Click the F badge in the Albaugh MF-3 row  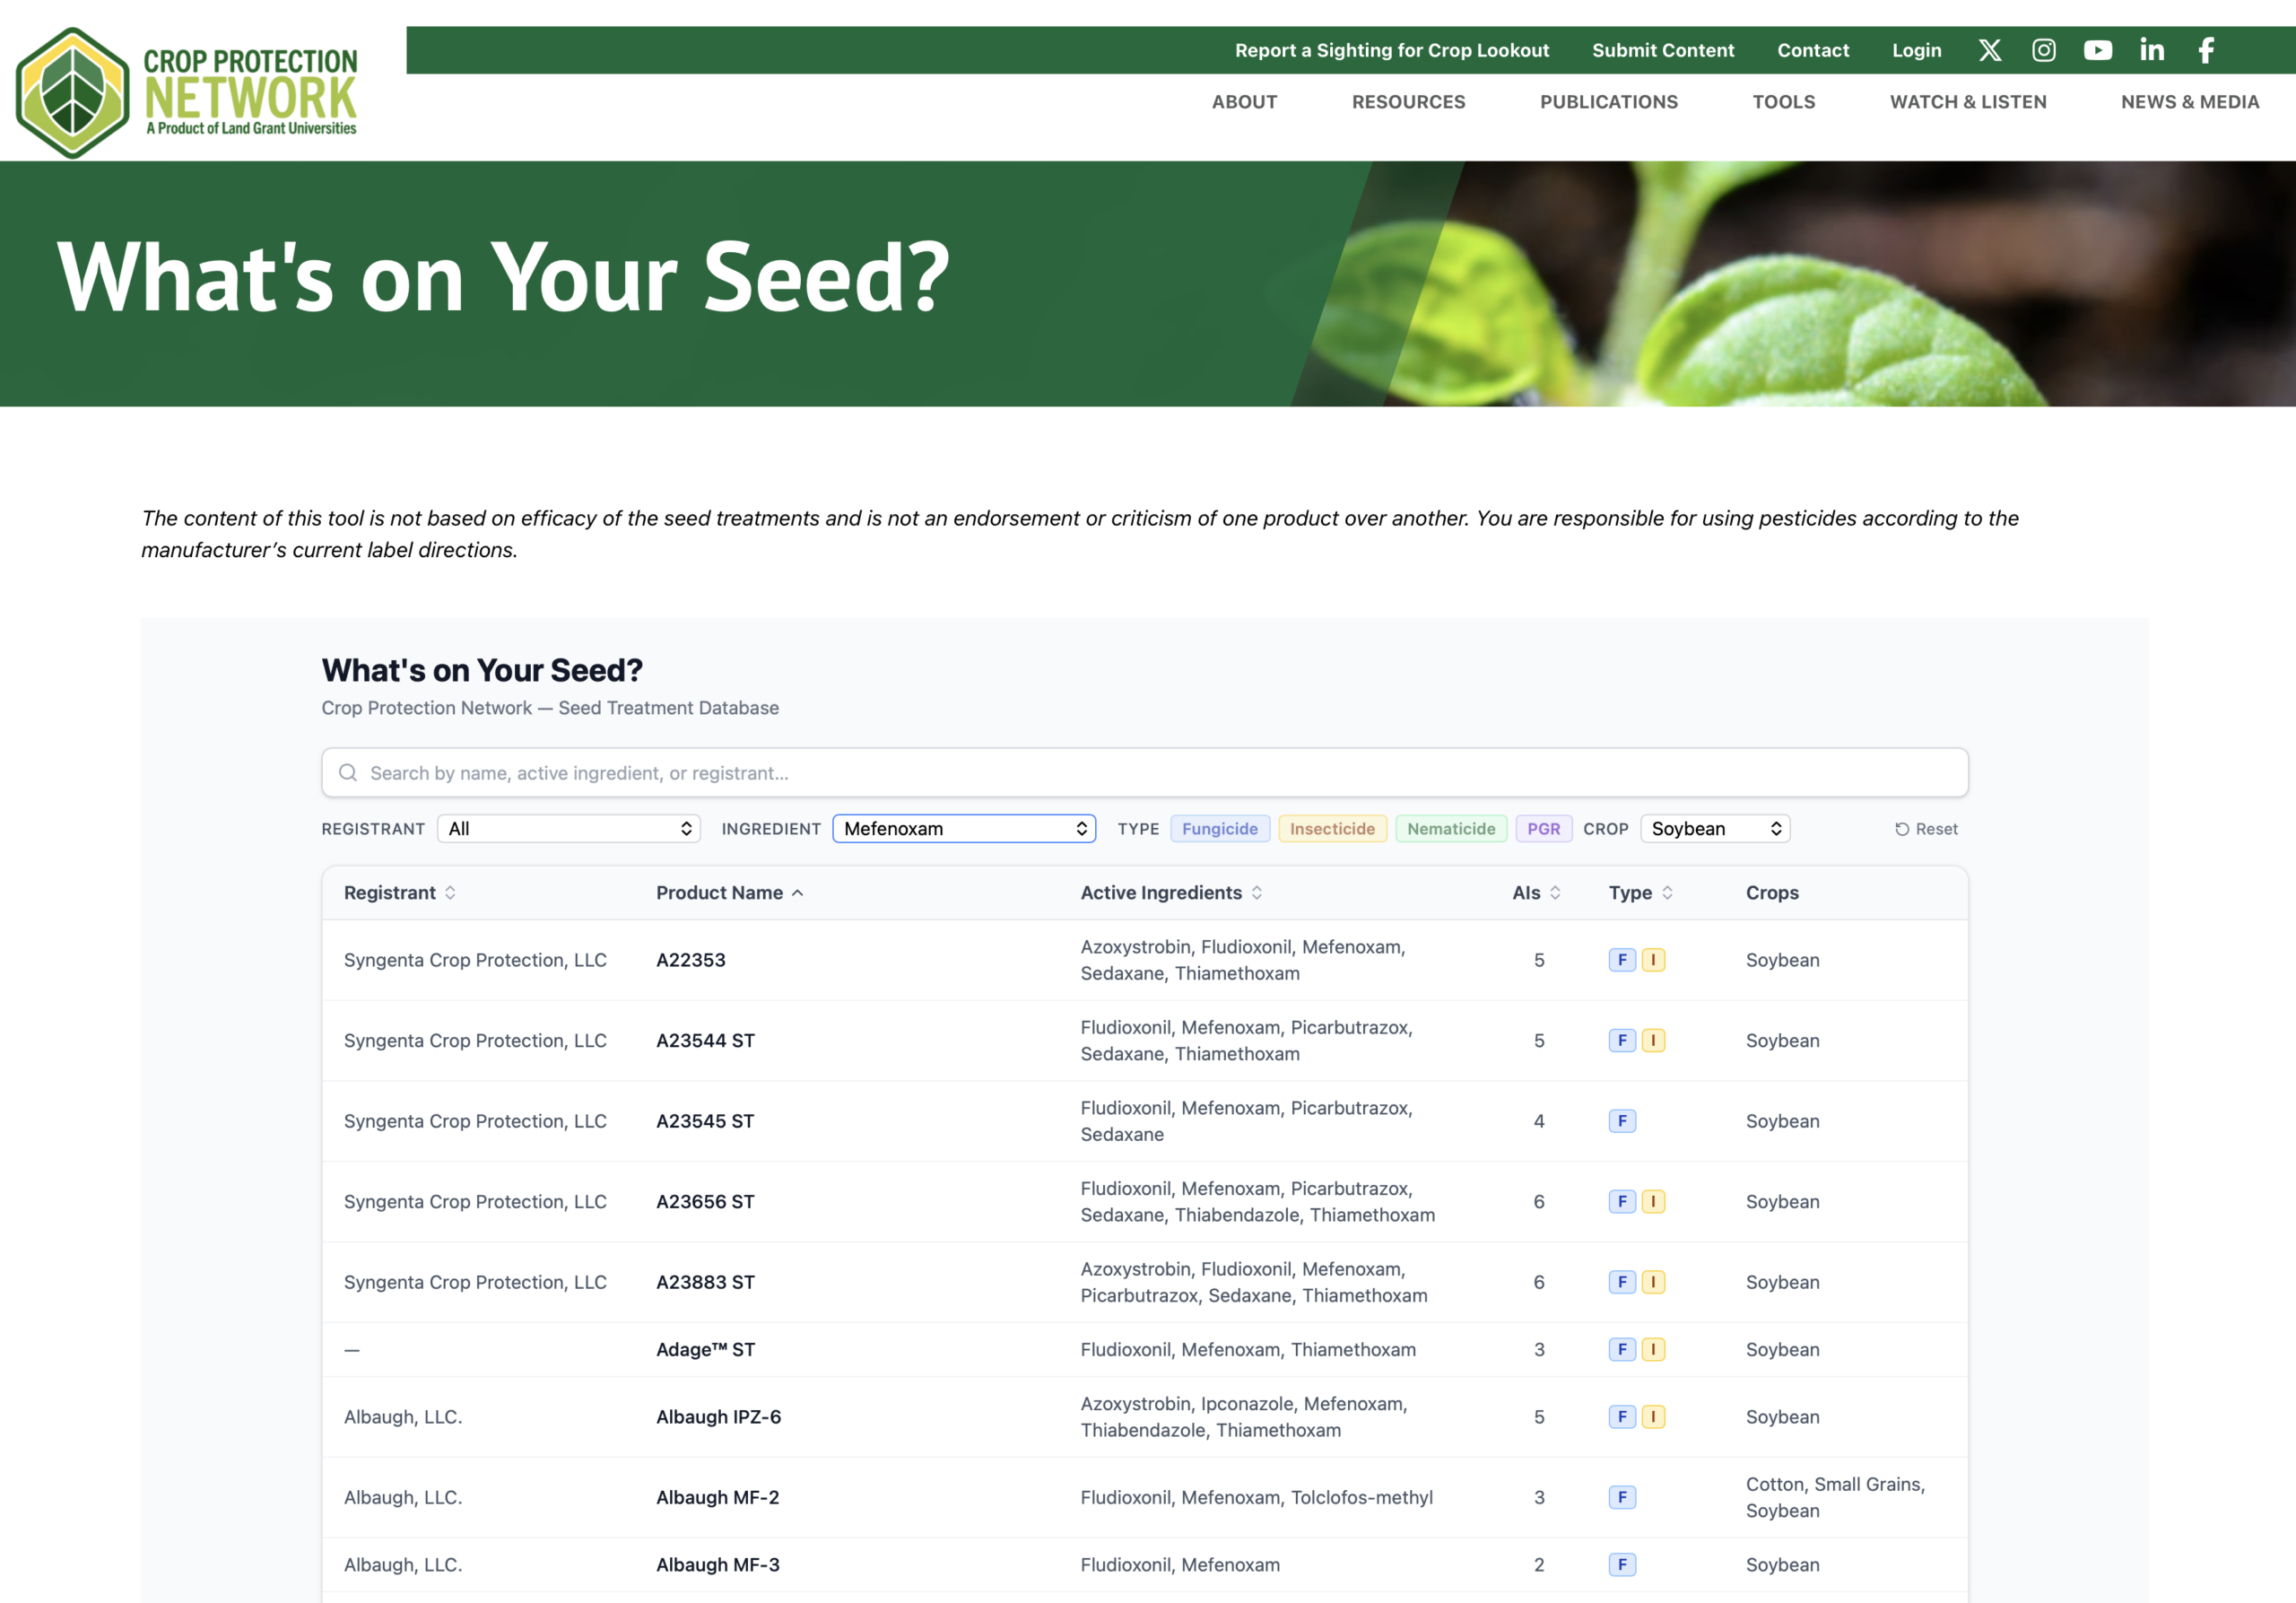click(1621, 1564)
